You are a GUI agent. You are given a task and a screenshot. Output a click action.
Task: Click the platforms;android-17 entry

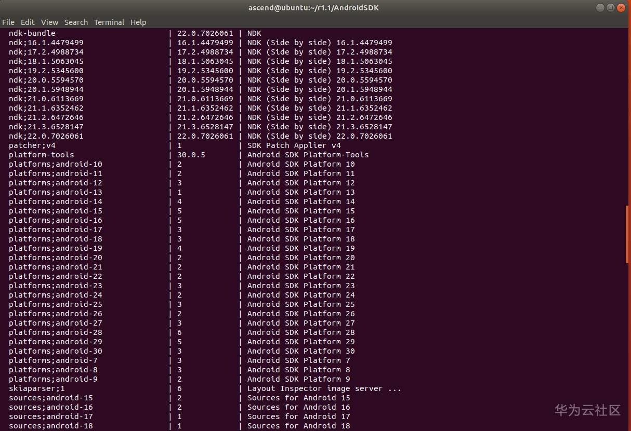(x=56, y=230)
